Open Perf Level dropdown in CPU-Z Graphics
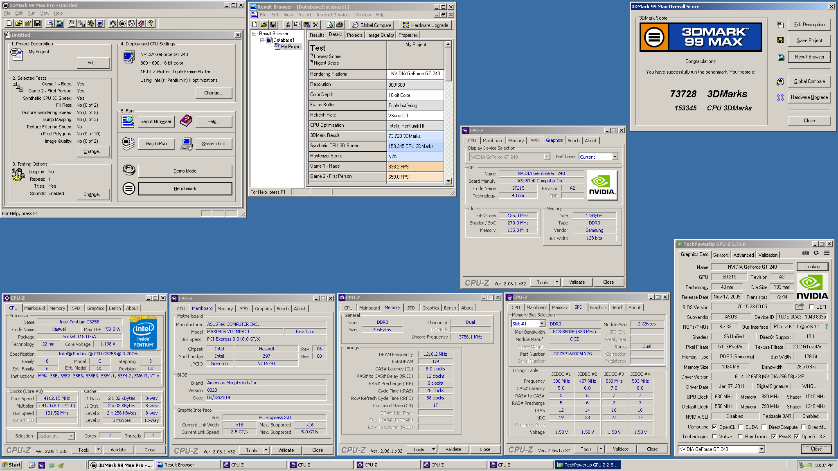This screenshot has height=471, width=838. tap(615, 157)
